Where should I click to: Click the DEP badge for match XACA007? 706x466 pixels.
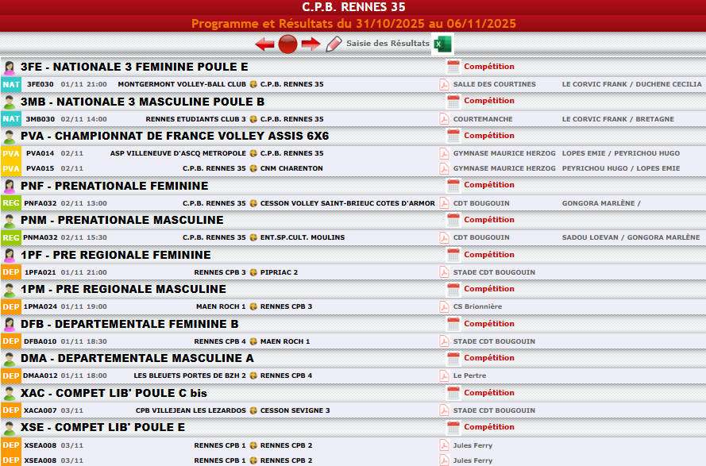tap(11, 410)
